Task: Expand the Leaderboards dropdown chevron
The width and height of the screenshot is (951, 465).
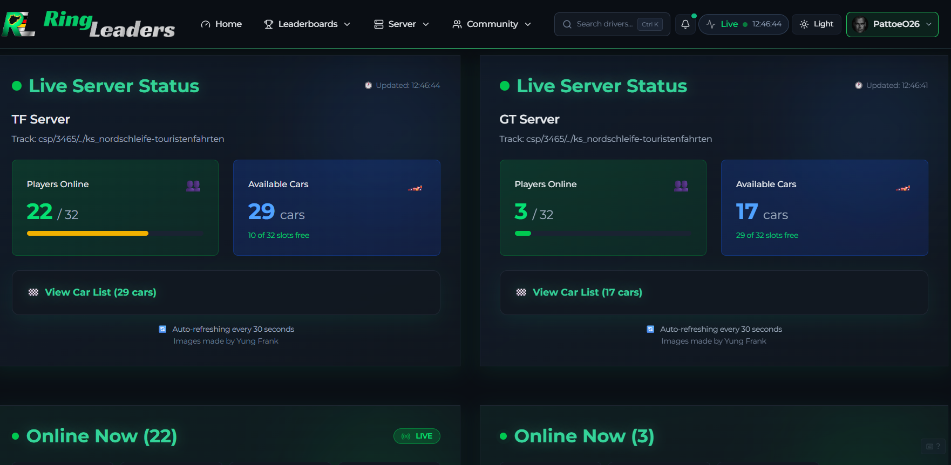Action: click(347, 24)
